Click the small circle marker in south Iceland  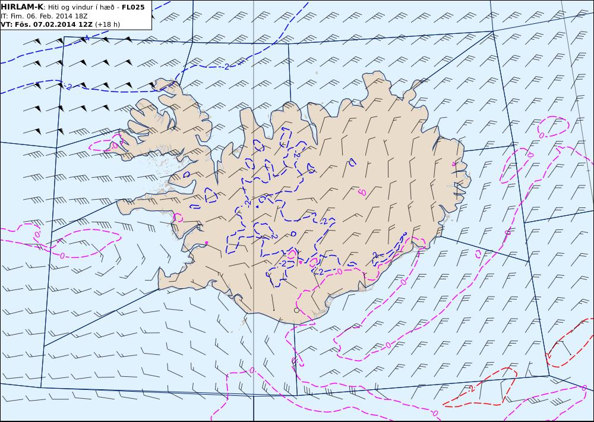click(296, 310)
